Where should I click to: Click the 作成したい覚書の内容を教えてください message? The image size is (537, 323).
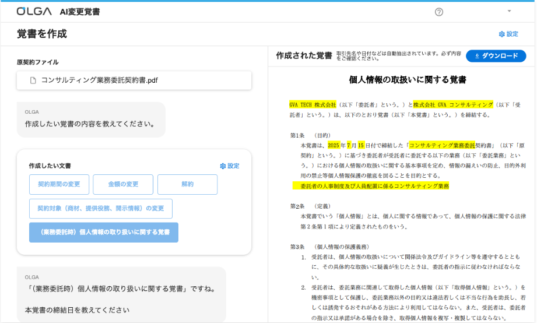click(91, 124)
